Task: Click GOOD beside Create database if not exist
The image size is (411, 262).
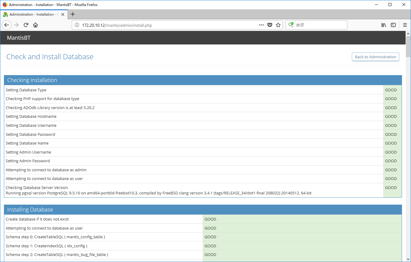Action: [210, 219]
